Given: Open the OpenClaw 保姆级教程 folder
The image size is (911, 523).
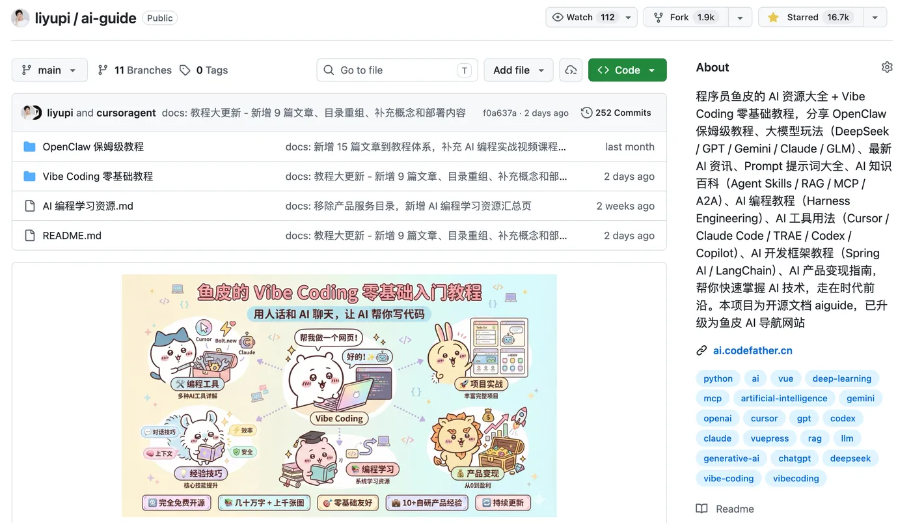Looking at the screenshot, I should 93,147.
